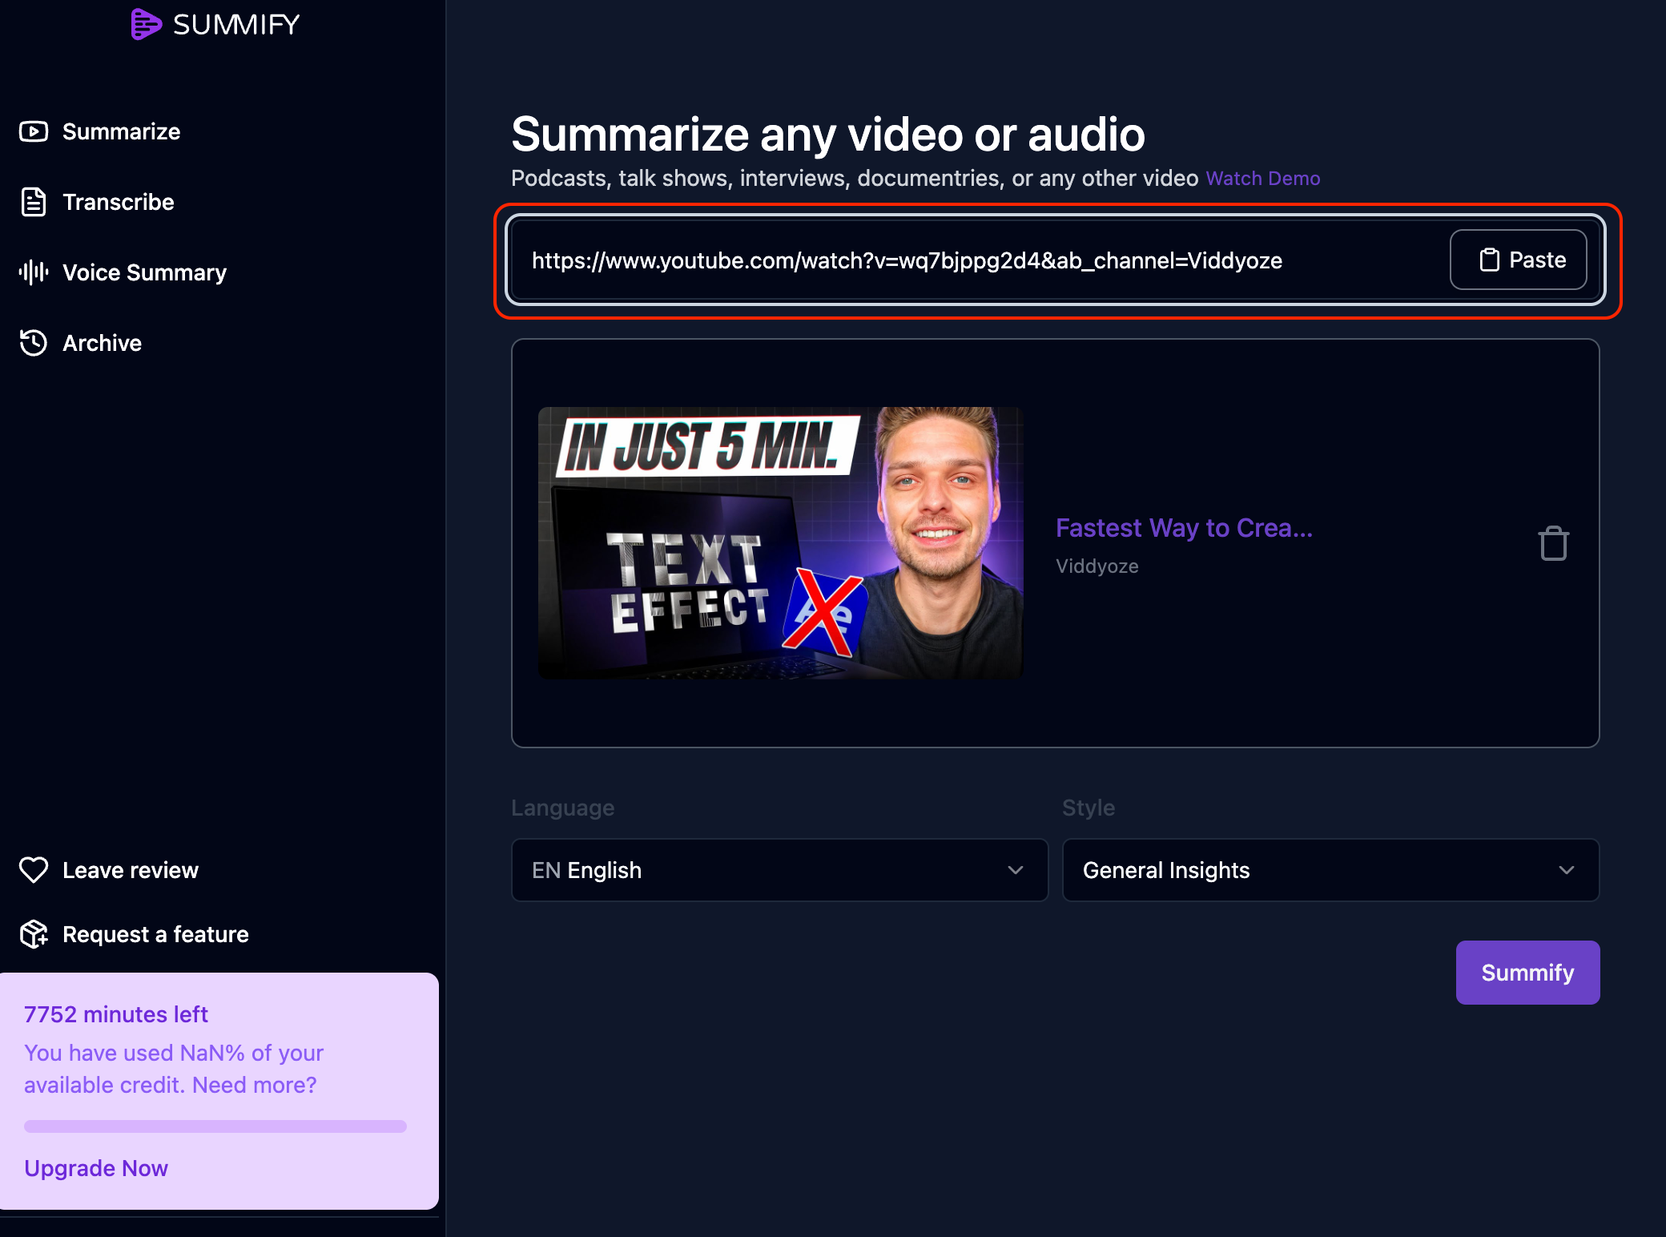
Task: Click the Summify submit button
Action: [1527, 973]
